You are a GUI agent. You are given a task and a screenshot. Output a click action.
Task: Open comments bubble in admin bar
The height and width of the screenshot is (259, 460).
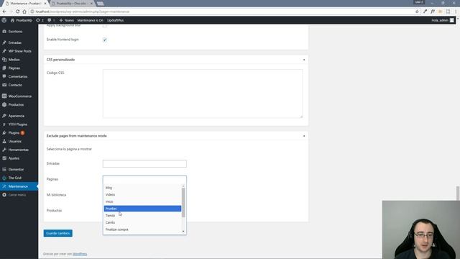(x=51, y=20)
